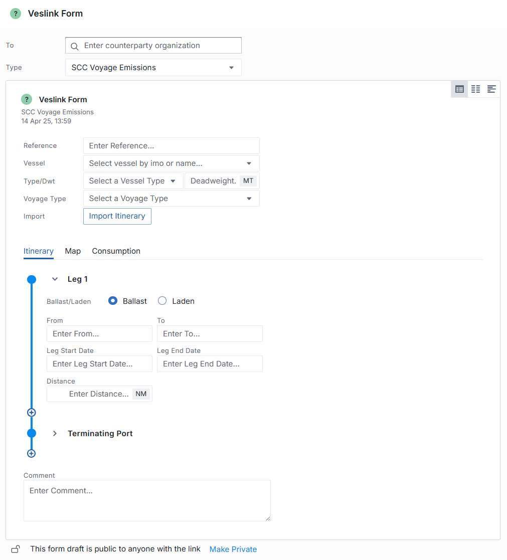Click the search icon in counterparty field
Viewport: 507px width, 560px height.
pos(75,46)
